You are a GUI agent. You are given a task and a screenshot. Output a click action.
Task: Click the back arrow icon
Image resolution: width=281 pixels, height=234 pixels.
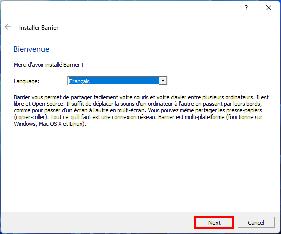click(8, 27)
